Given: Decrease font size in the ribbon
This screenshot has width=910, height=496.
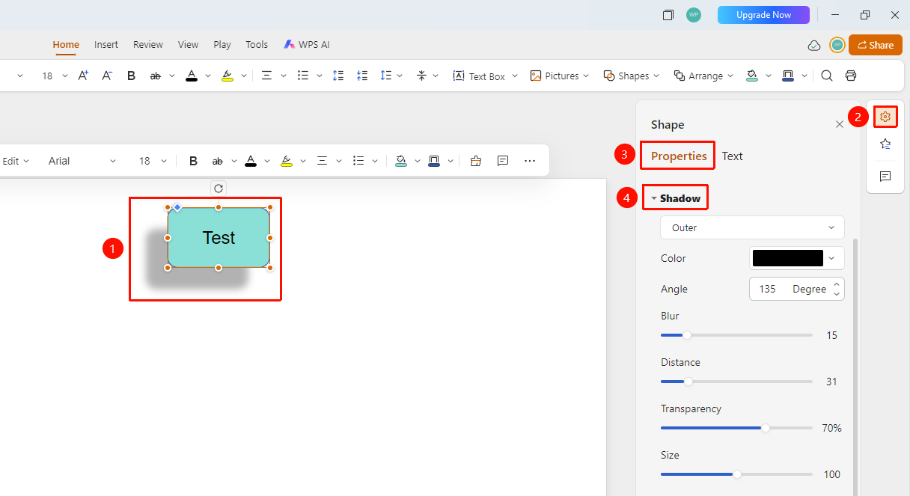Looking at the screenshot, I should click(x=107, y=76).
